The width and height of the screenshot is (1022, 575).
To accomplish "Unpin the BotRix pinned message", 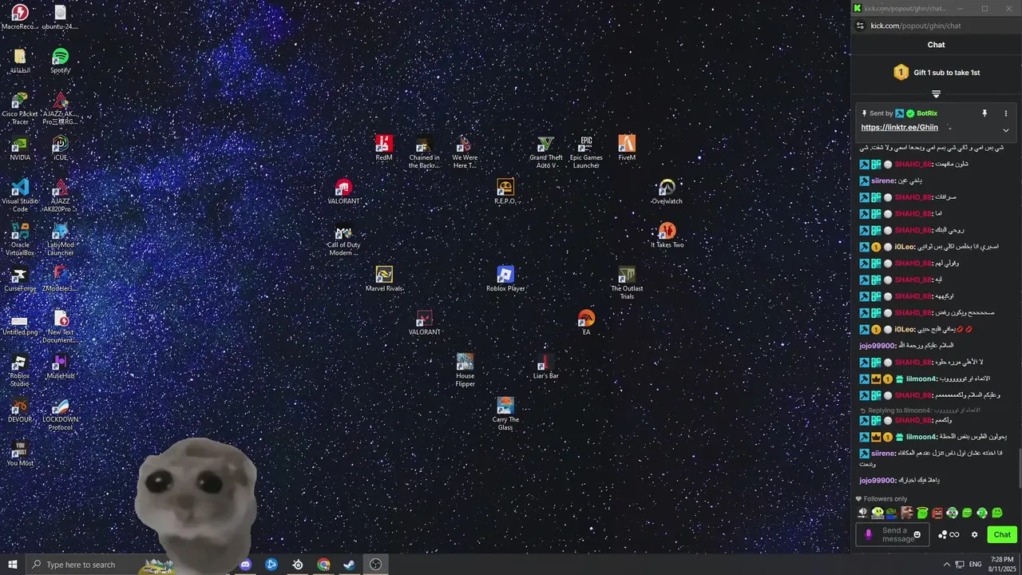I will [984, 113].
